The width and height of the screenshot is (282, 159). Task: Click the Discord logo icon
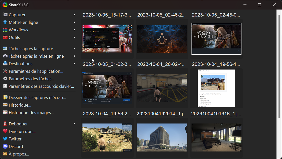coord(5,146)
